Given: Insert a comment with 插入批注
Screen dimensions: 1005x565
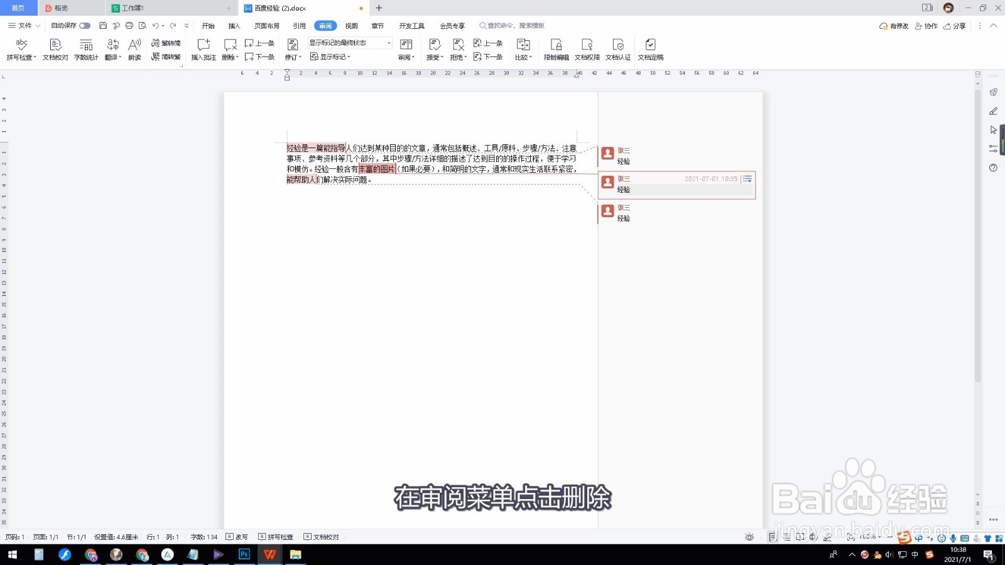Looking at the screenshot, I should [202, 49].
